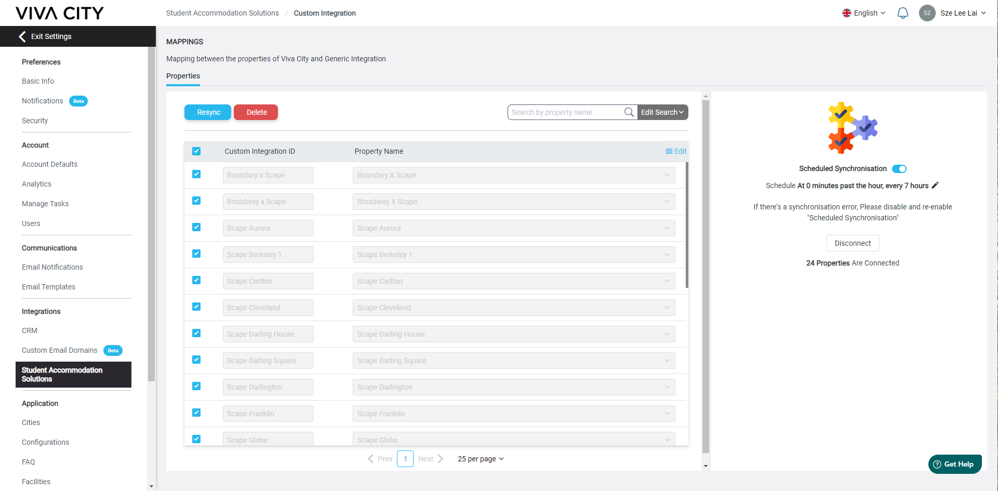Uncheck the Scape Darling House row checkbox

(196, 334)
